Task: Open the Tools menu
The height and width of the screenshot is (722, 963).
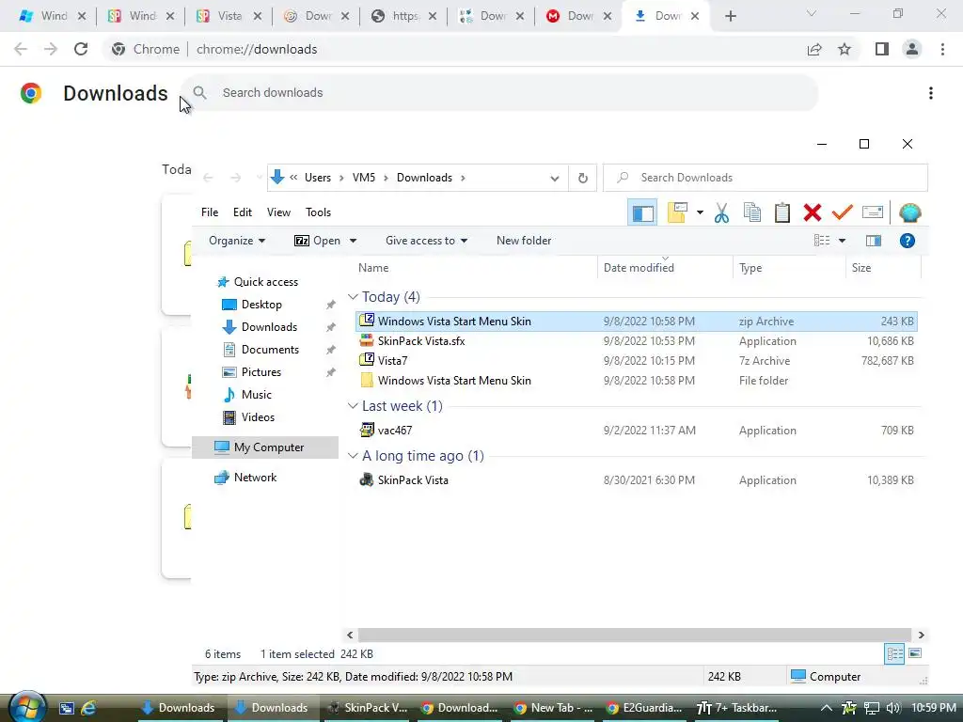Action: [318, 212]
